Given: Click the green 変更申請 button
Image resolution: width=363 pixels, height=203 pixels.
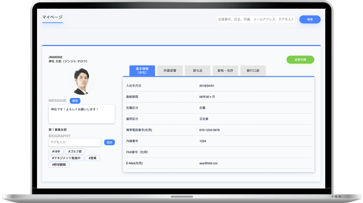Looking at the screenshot, I should 300,59.
